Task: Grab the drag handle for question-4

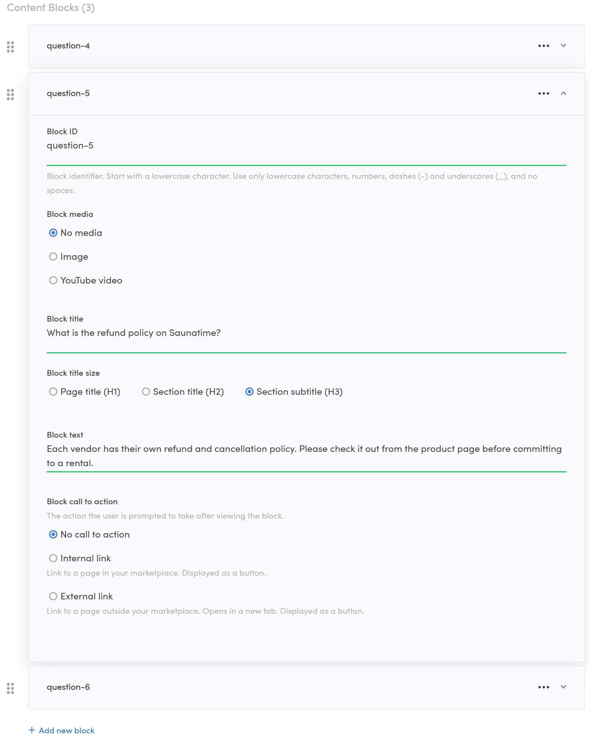Action: coord(10,47)
